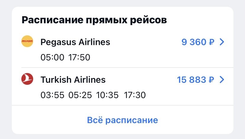This screenshot has width=245, height=139.
Task: Click the 15 883 ₽ price
Action: click(196, 80)
